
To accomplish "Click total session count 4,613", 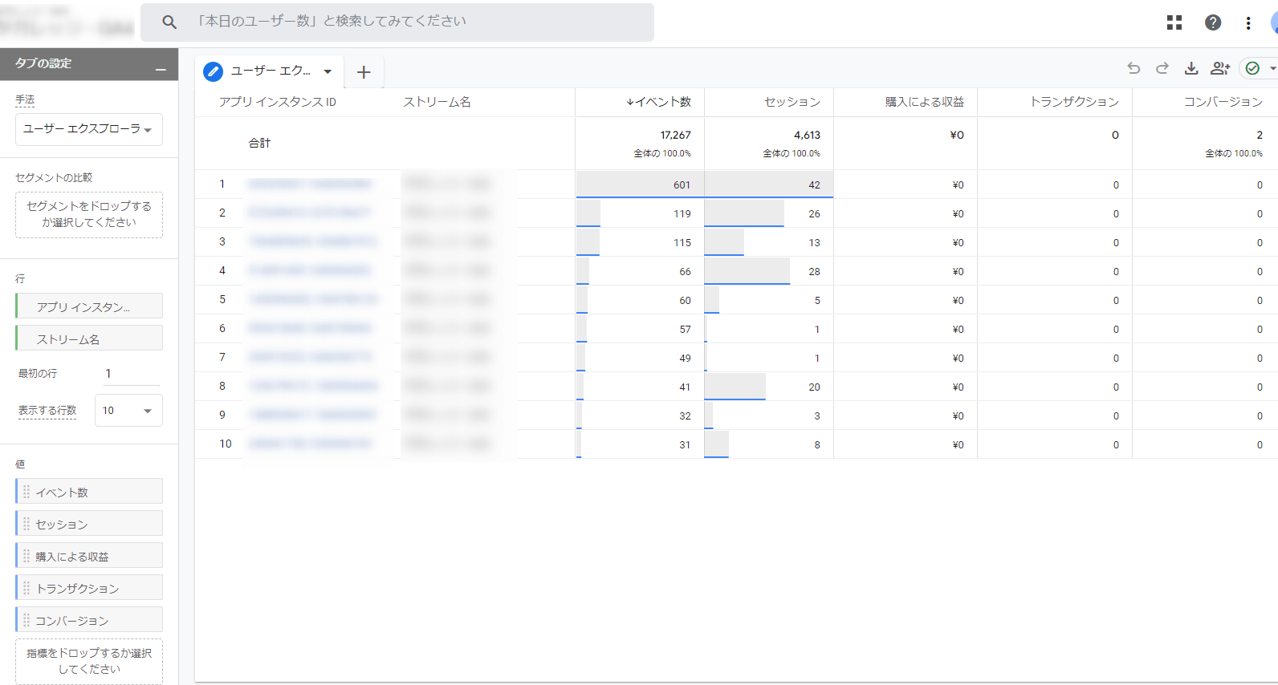I will click(807, 136).
